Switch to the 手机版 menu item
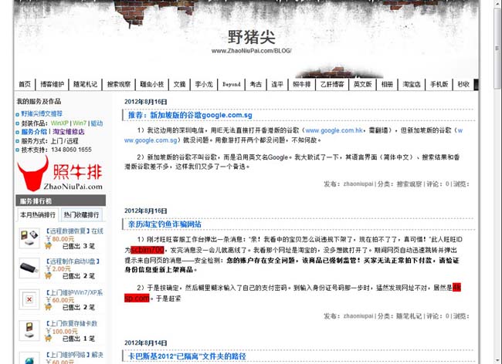The width and height of the screenshot is (502, 364). coord(439,84)
